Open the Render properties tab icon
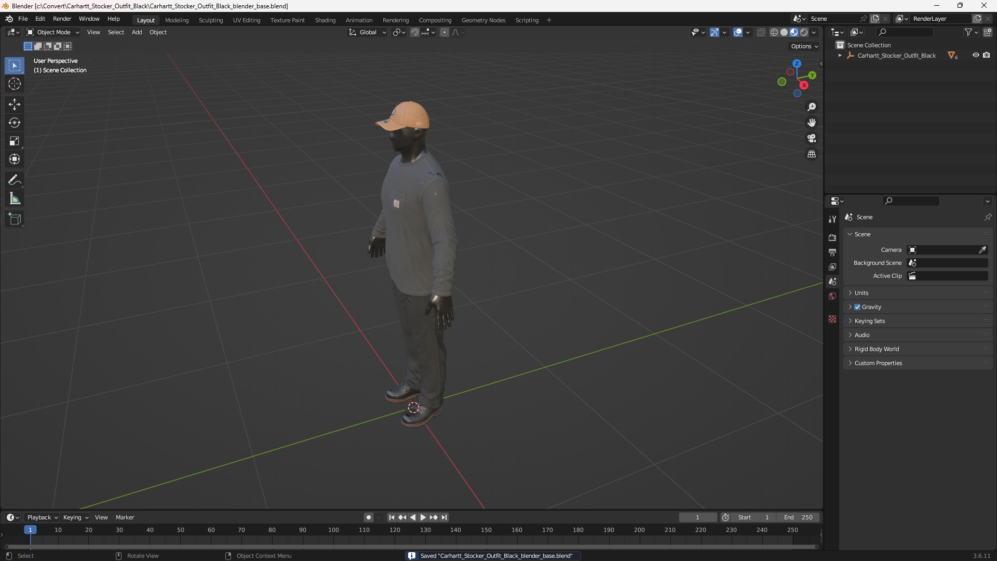997x561 pixels. [x=832, y=237]
